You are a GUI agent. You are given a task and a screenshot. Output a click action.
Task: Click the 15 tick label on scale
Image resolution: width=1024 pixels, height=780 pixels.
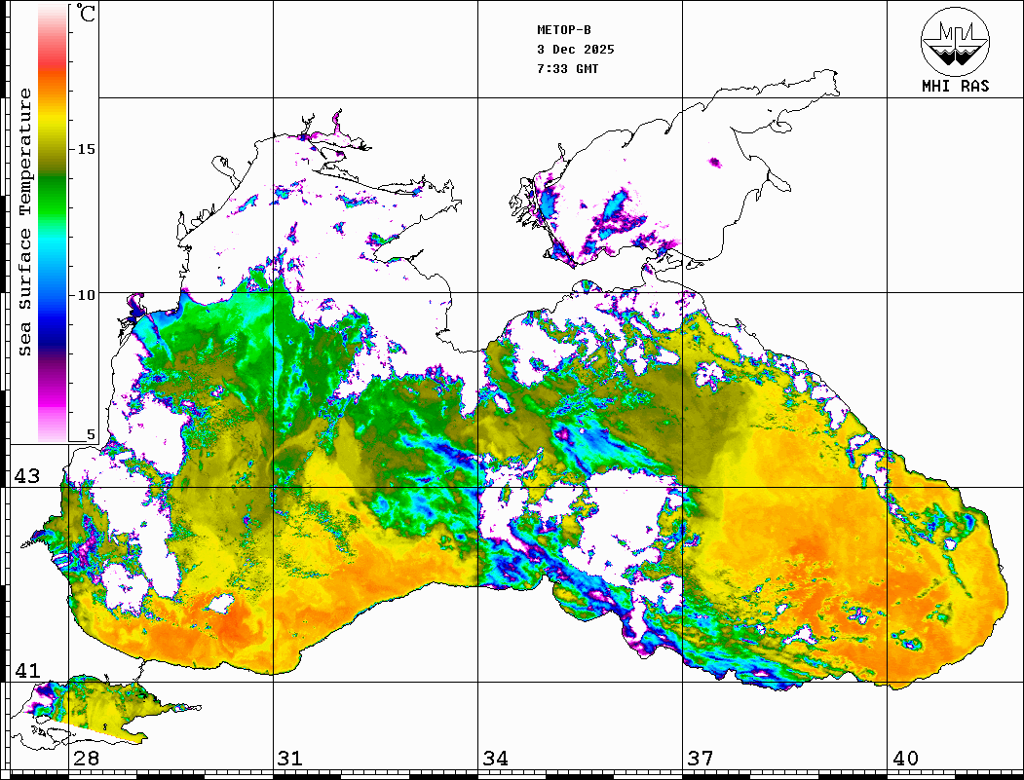87,149
